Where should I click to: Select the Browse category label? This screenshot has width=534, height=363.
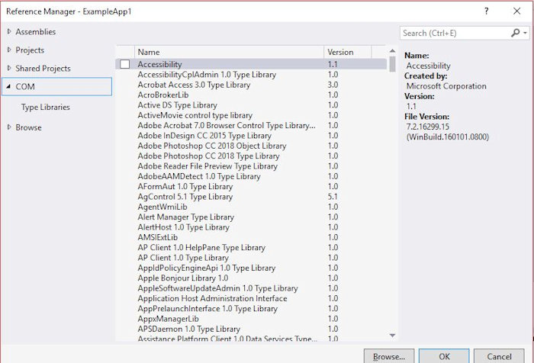(29, 127)
